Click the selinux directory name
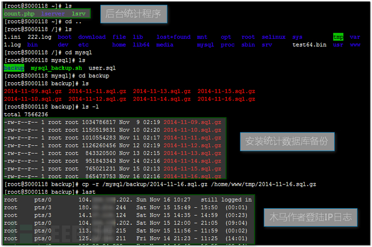This screenshot has height=247, width=372. pos(273,37)
